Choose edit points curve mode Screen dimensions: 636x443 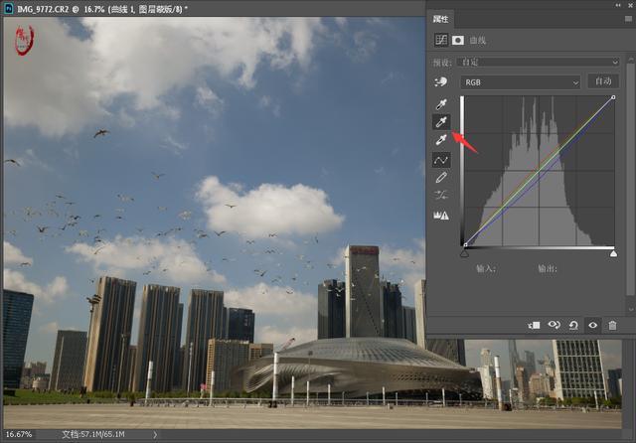(x=442, y=159)
